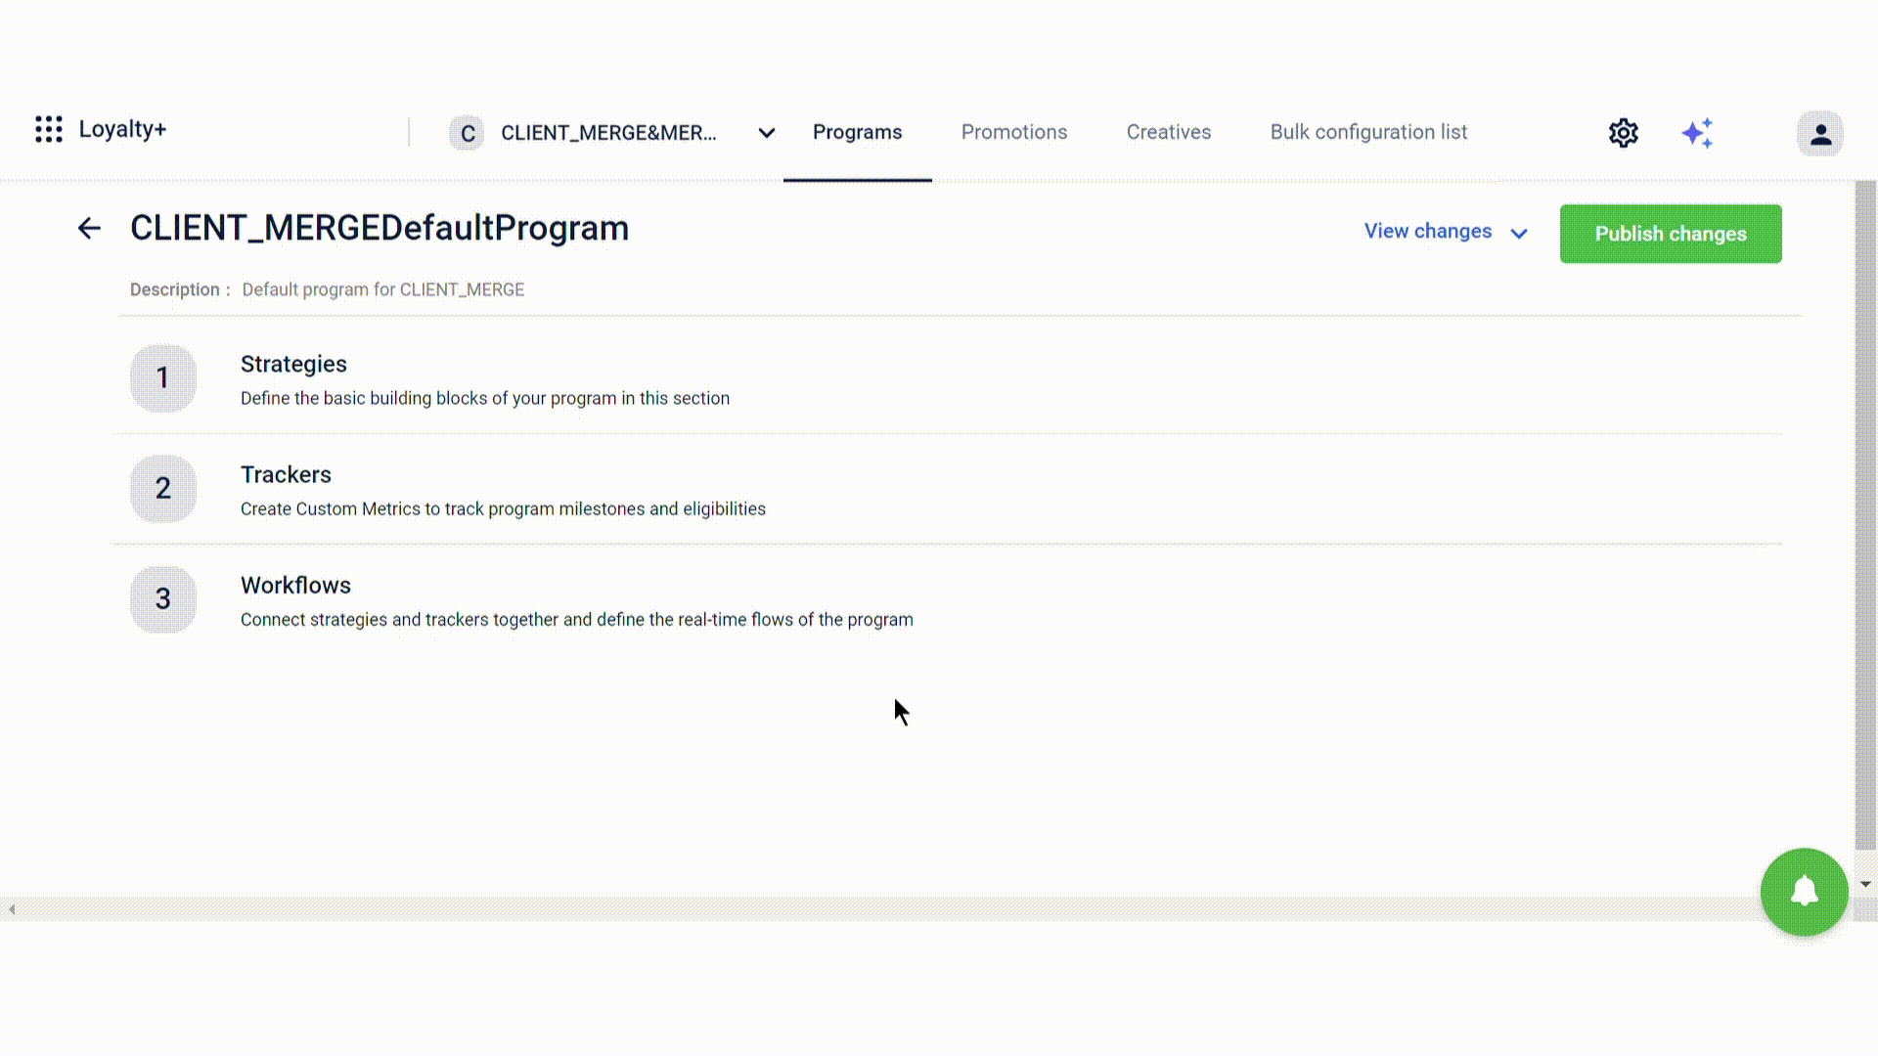Viewport: 1878px width, 1056px height.
Task: Select the Creatives menu item
Action: (x=1169, y=132)
